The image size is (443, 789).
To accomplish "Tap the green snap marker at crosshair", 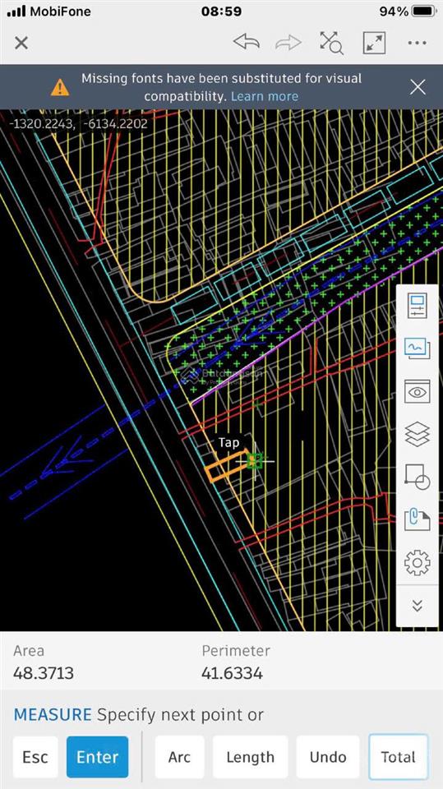I will point(255,460).
